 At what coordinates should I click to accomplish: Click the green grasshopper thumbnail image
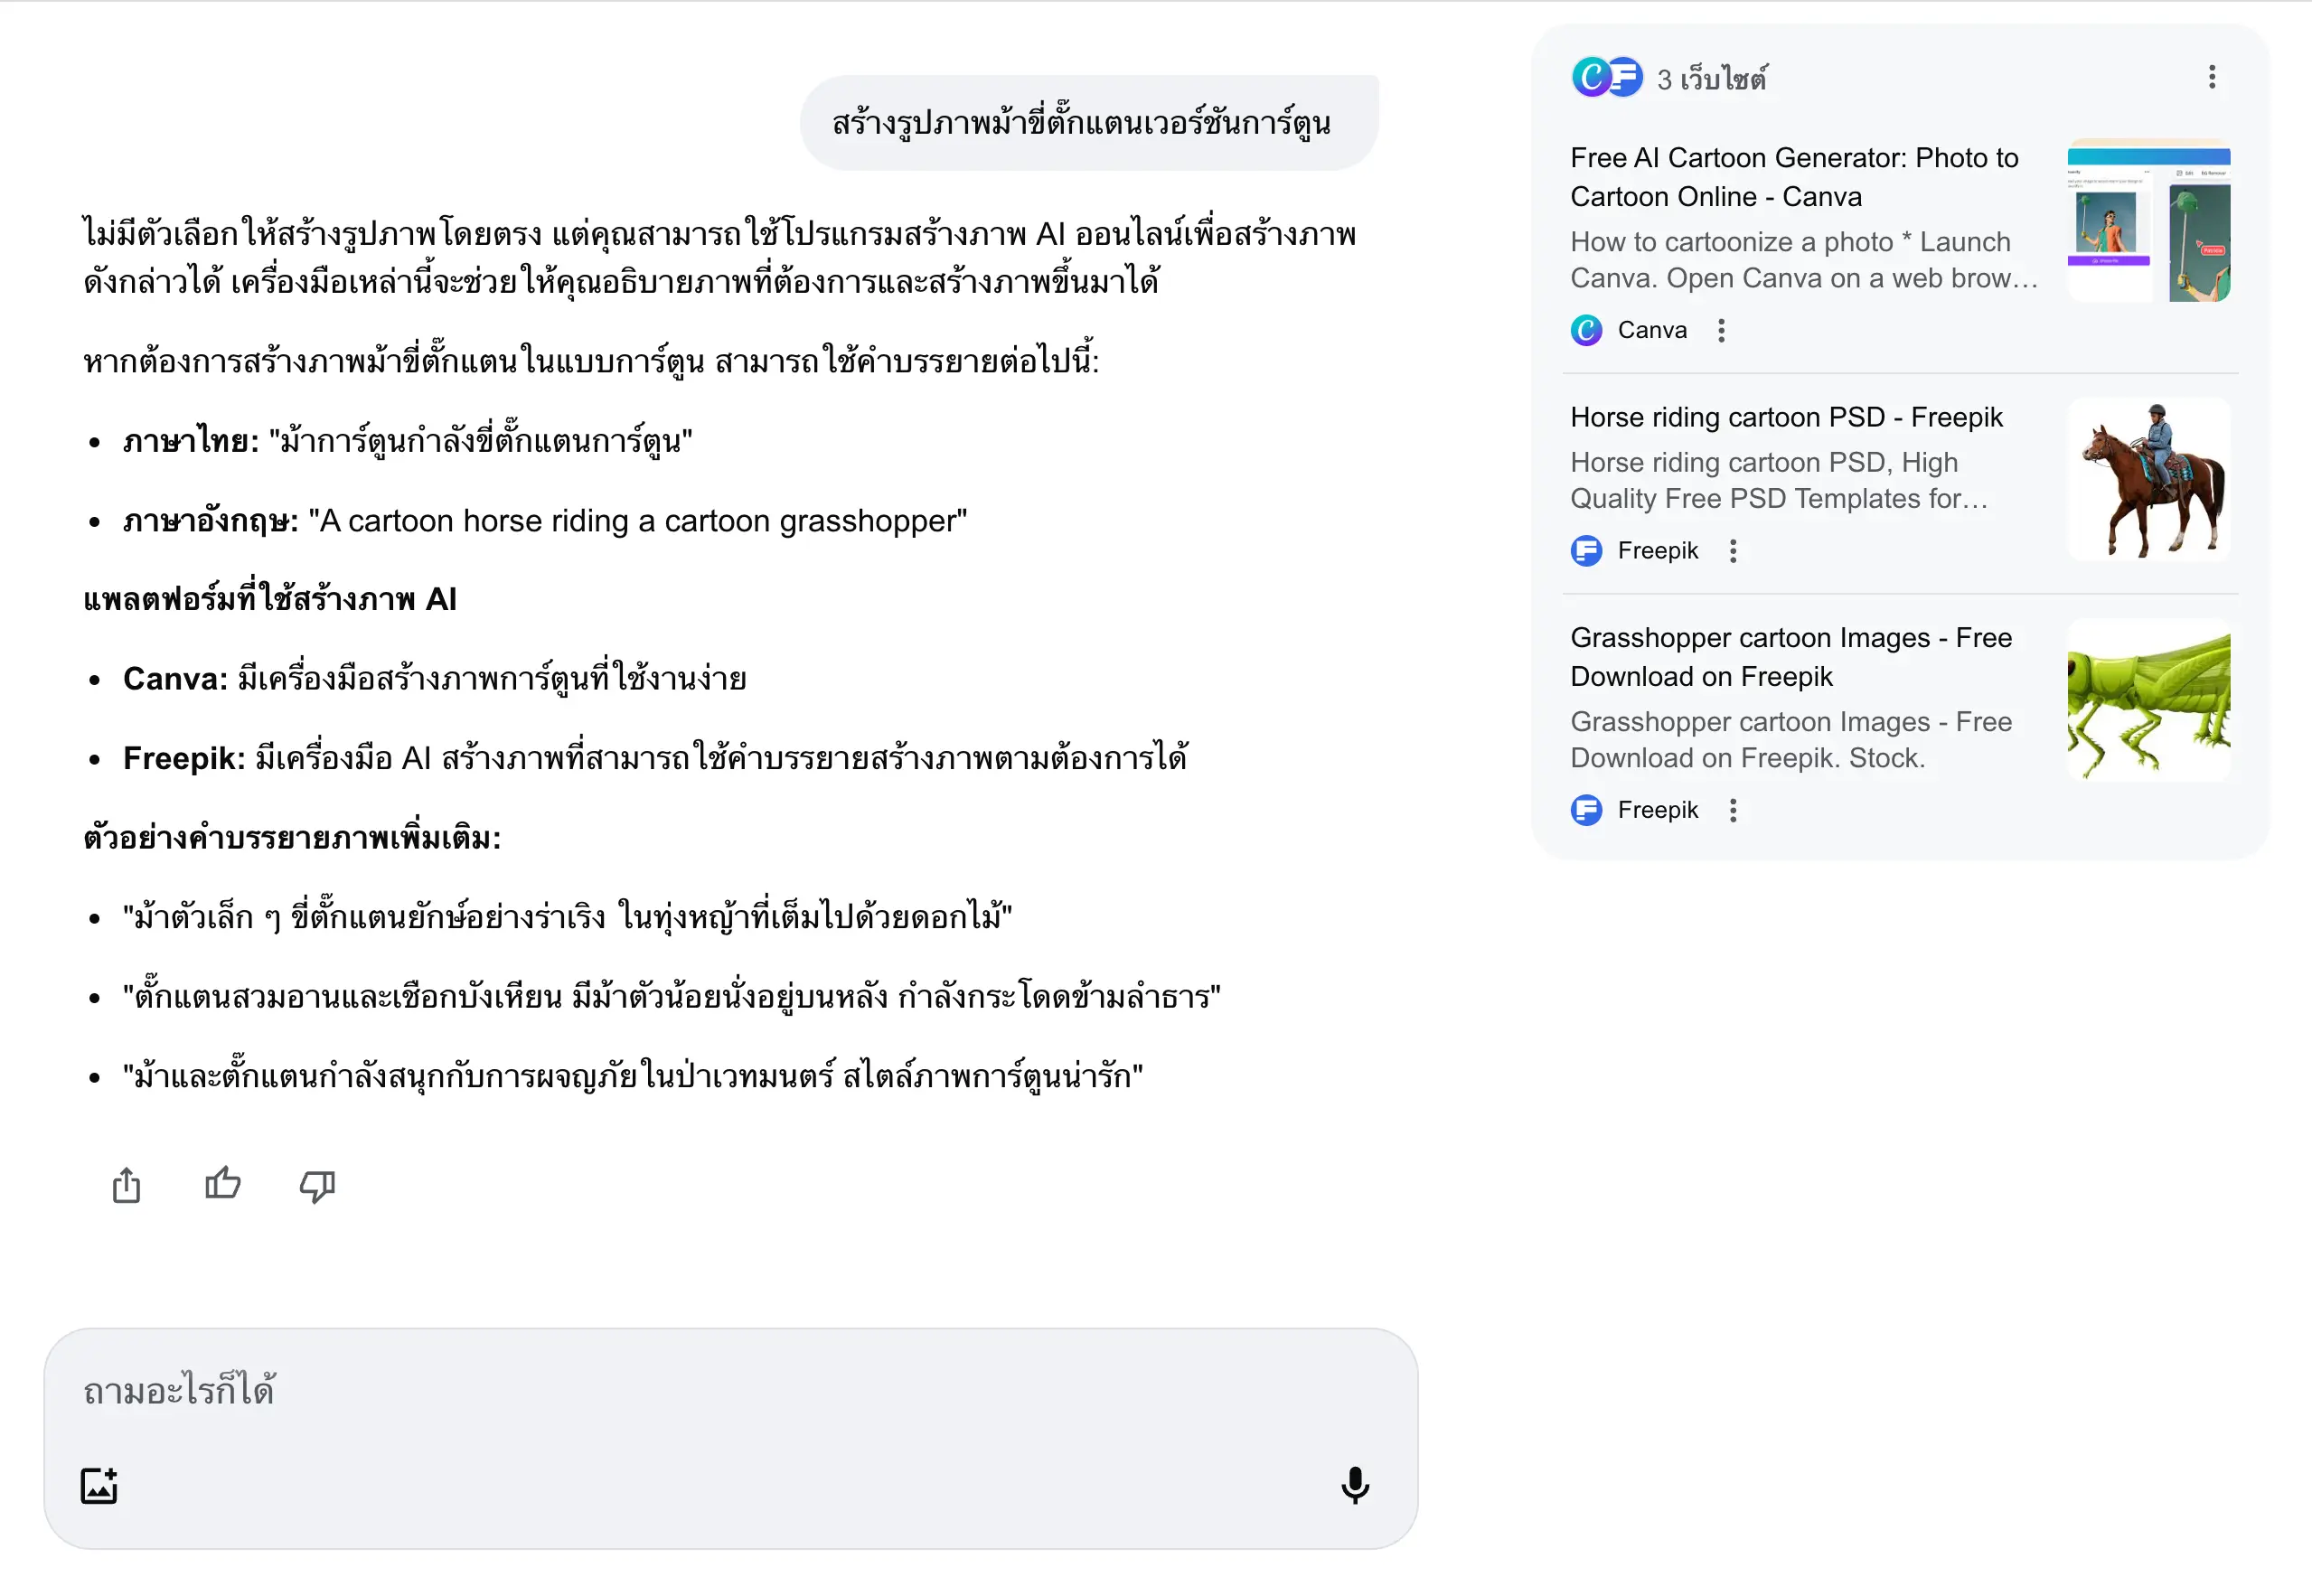(2148, 700)
